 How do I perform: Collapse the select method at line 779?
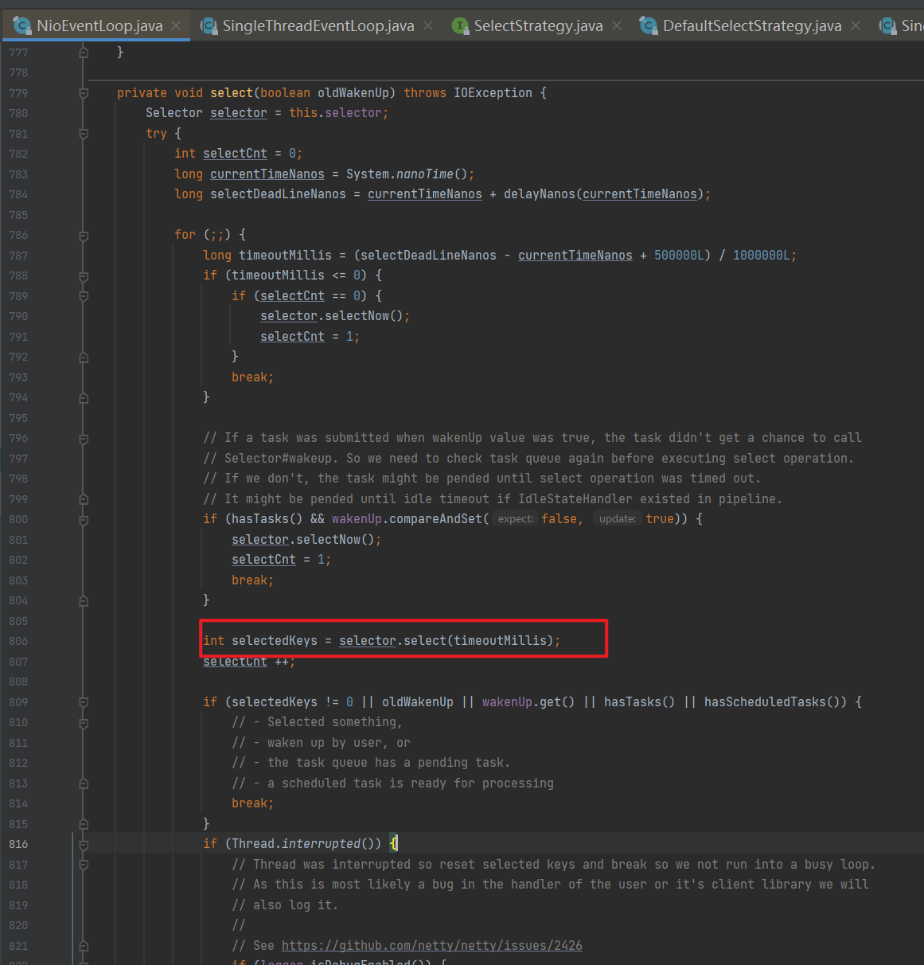point(84,93)
